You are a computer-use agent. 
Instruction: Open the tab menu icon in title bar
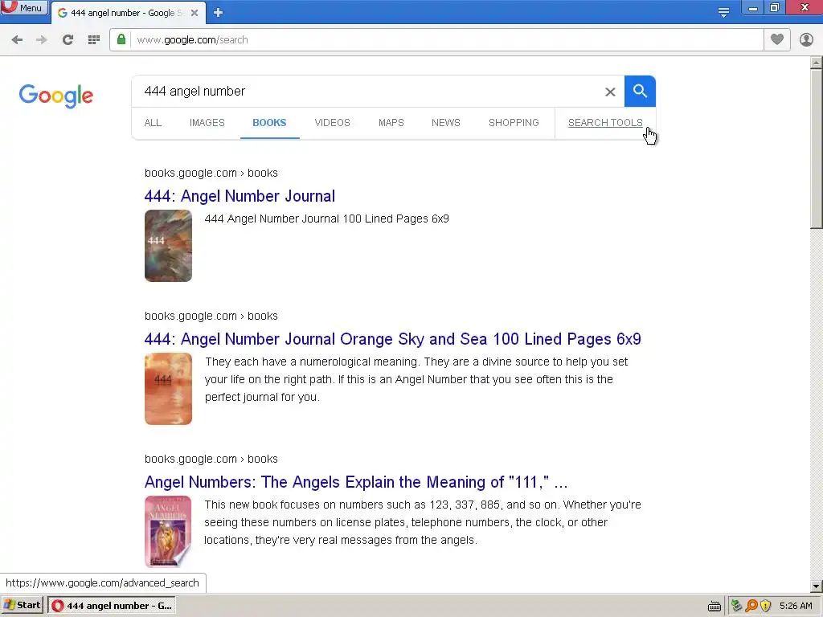coord(723,13)
